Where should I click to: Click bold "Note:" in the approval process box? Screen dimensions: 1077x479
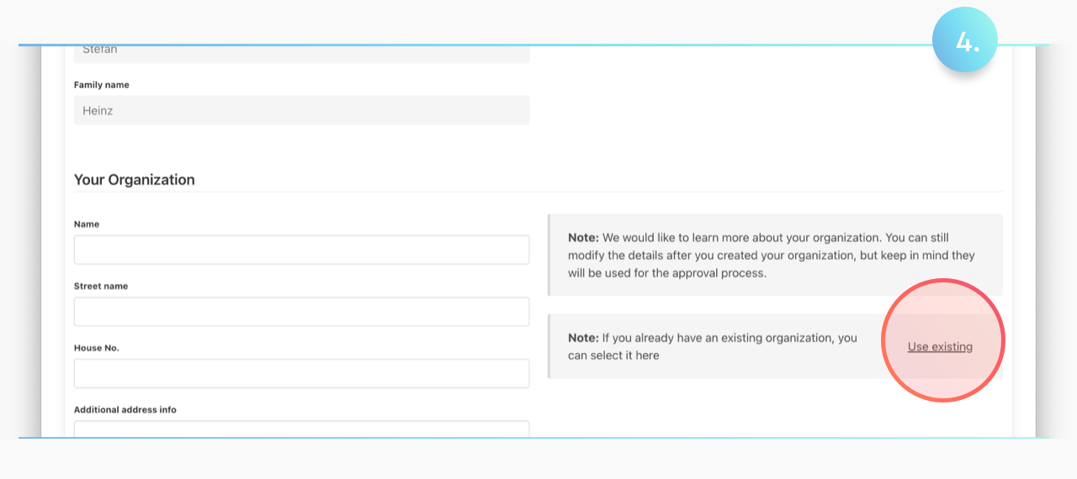583,238
